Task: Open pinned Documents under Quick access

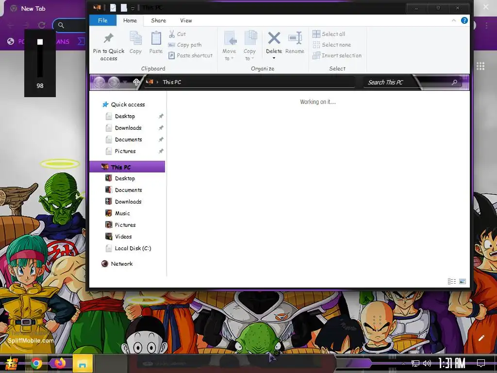Action: [127, 139]
